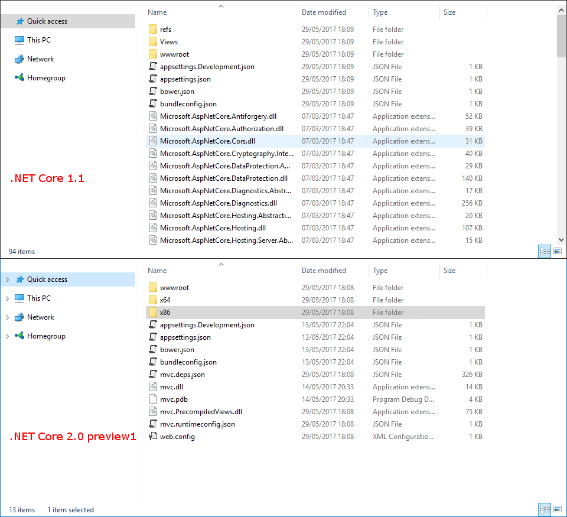Click web.config file icon
567x517 pixels.
tap(154, 436)
